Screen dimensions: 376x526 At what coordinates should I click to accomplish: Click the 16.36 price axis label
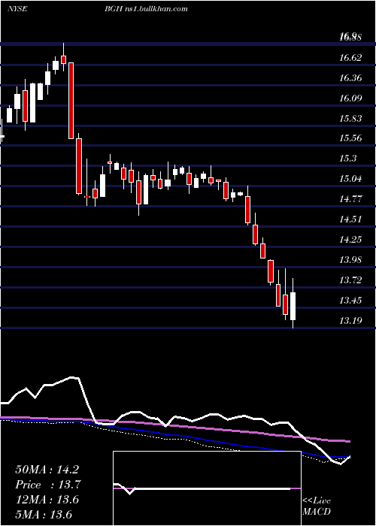pyautogui.click(x=350, y=78)
